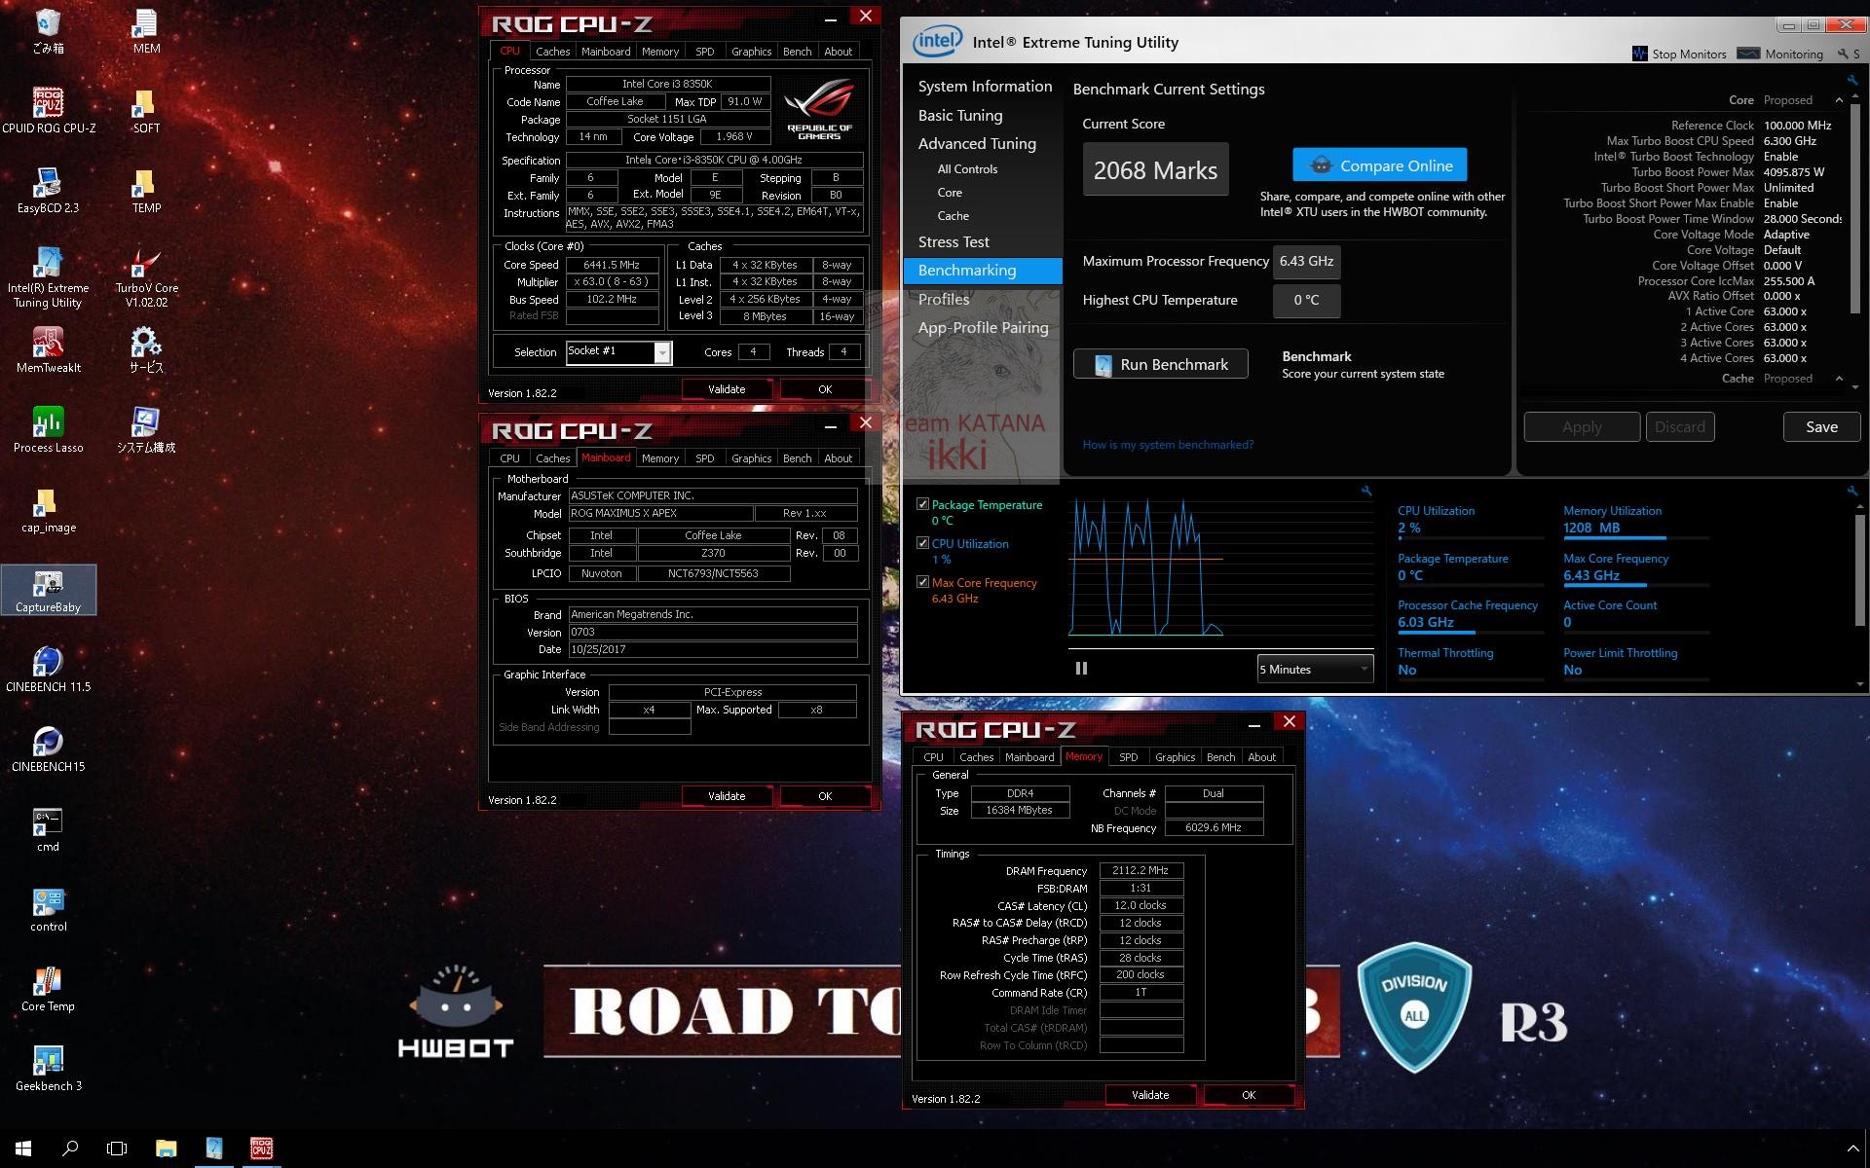Switch to Caches tab in top CPU-Z window
Viewport: 1870px width, 1168px height.
tap(552, 52)
